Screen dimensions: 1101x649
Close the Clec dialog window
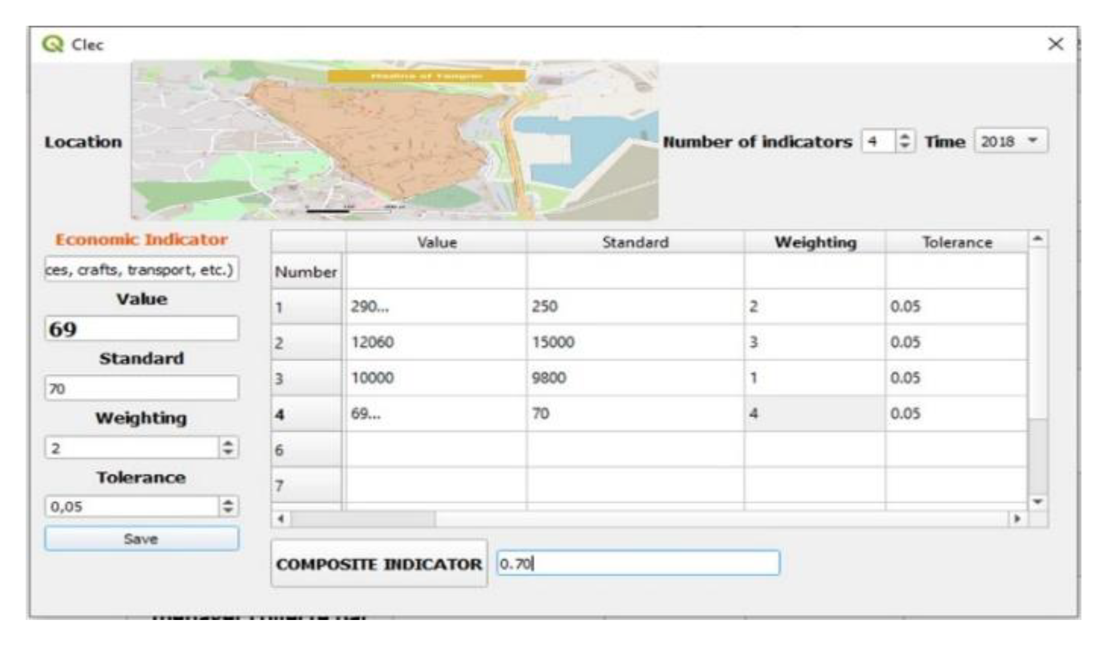(1055, 44)
